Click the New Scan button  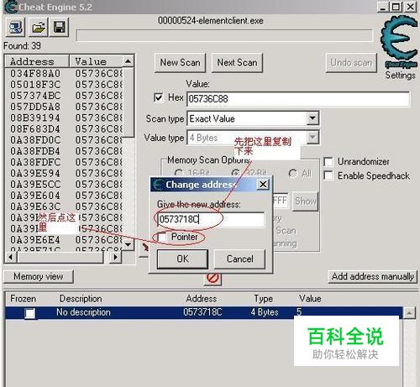click(x=180, y=63)
